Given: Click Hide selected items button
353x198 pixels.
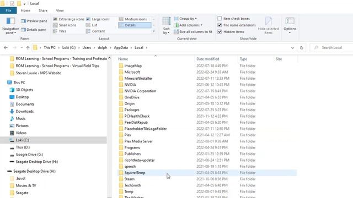Looking at the screenshot, I should [x=268, y=26].
